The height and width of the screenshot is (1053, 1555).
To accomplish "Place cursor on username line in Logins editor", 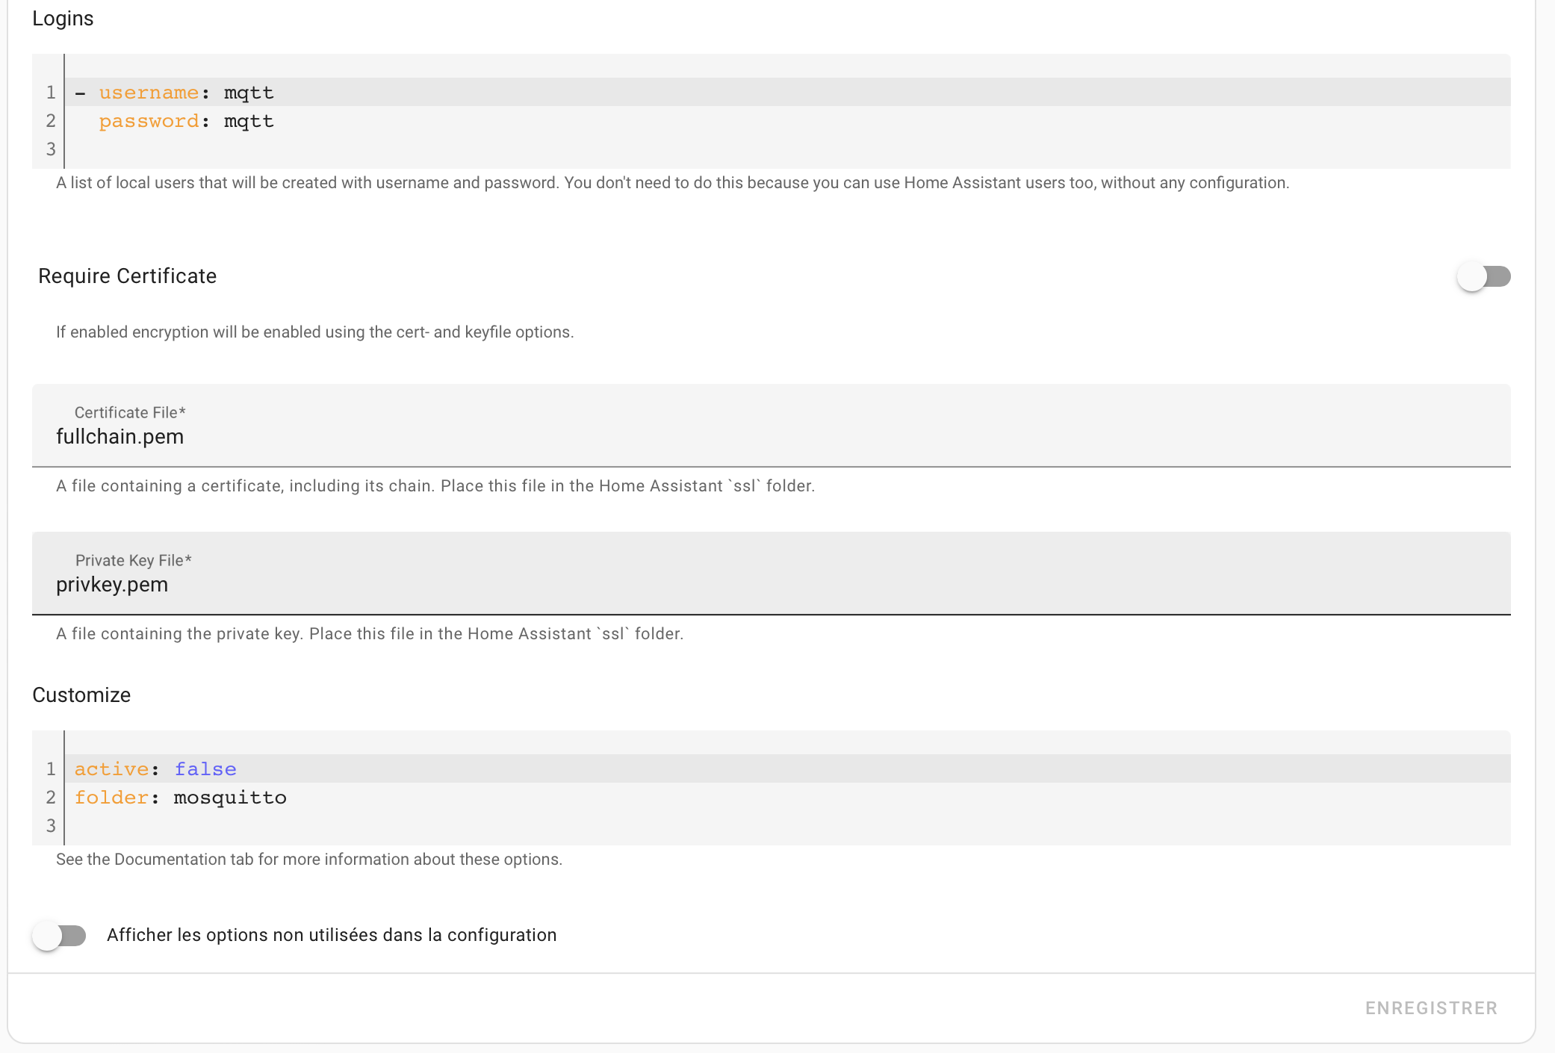I will [787, 92].
